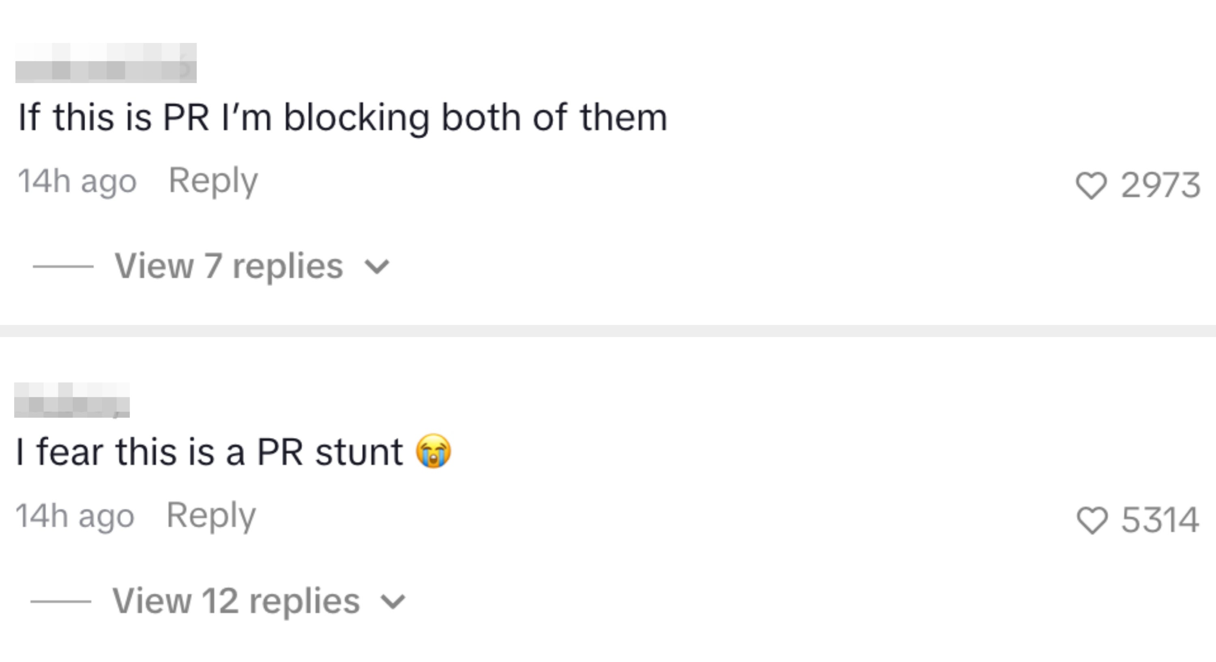Viewport: 1216px width, 662px height.
Task: Click the dash line before View 7 replies
Action: point(63,267)
